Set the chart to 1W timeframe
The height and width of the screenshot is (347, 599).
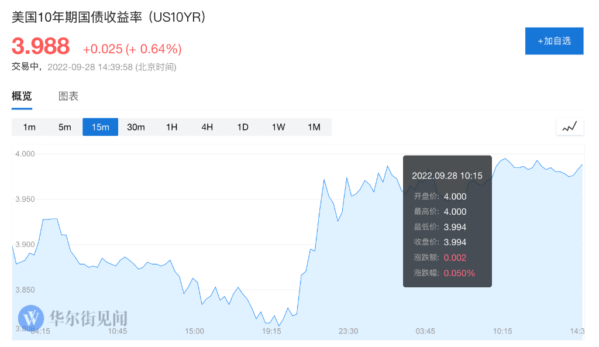[x=278, y=127]
